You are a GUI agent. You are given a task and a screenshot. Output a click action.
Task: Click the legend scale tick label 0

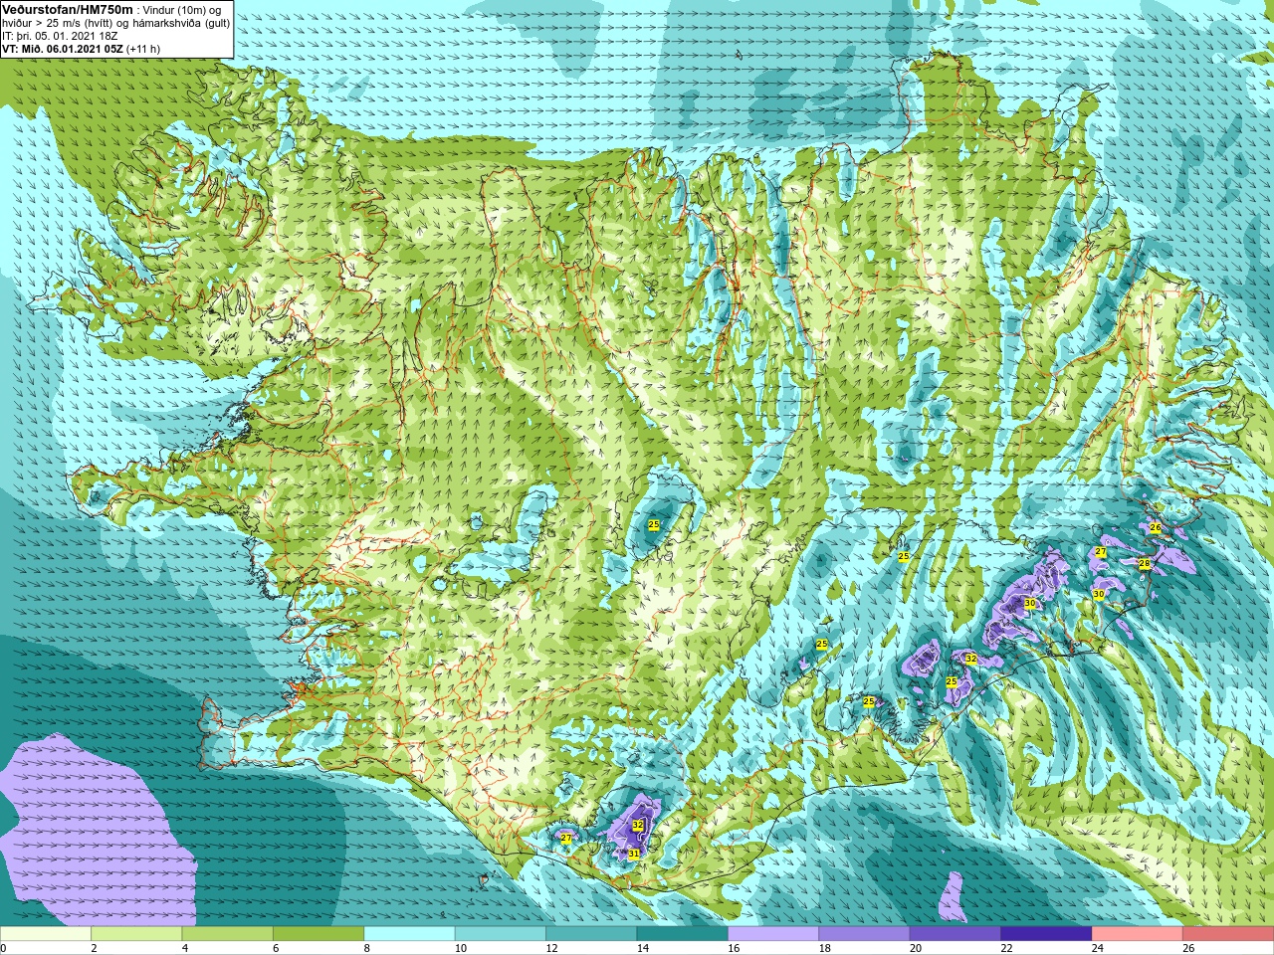[3, 948]
